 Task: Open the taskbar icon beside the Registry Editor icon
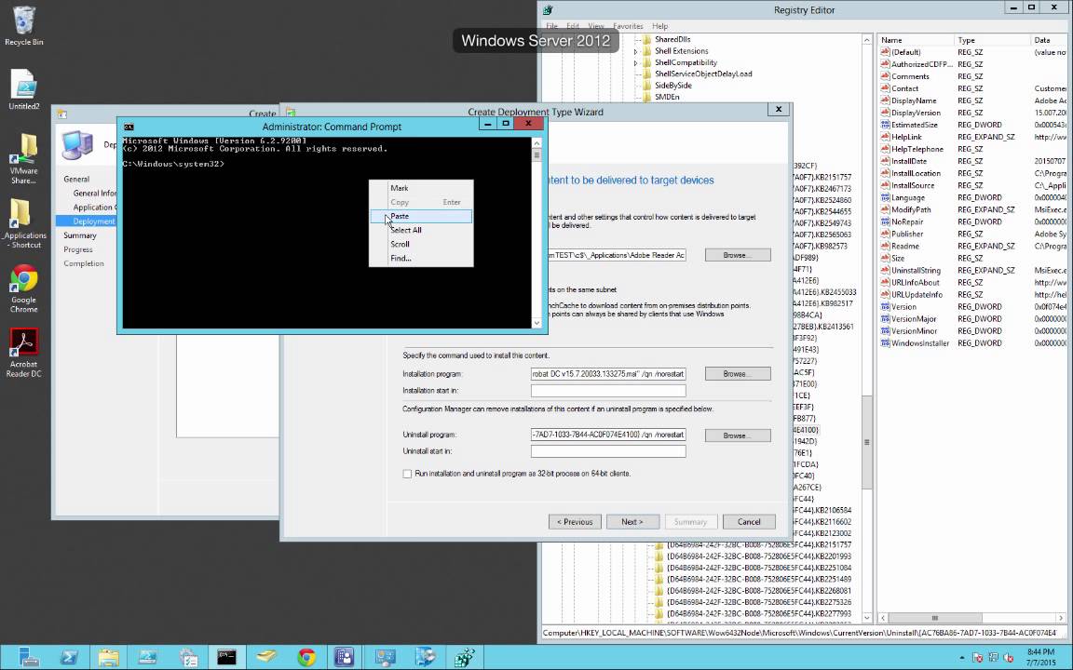tap(426, 657)
